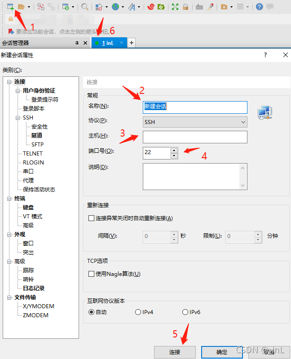This screenshot has height=359, width=291.
Task: Launch the green Xmanager icon
Action: click(161, 7)
